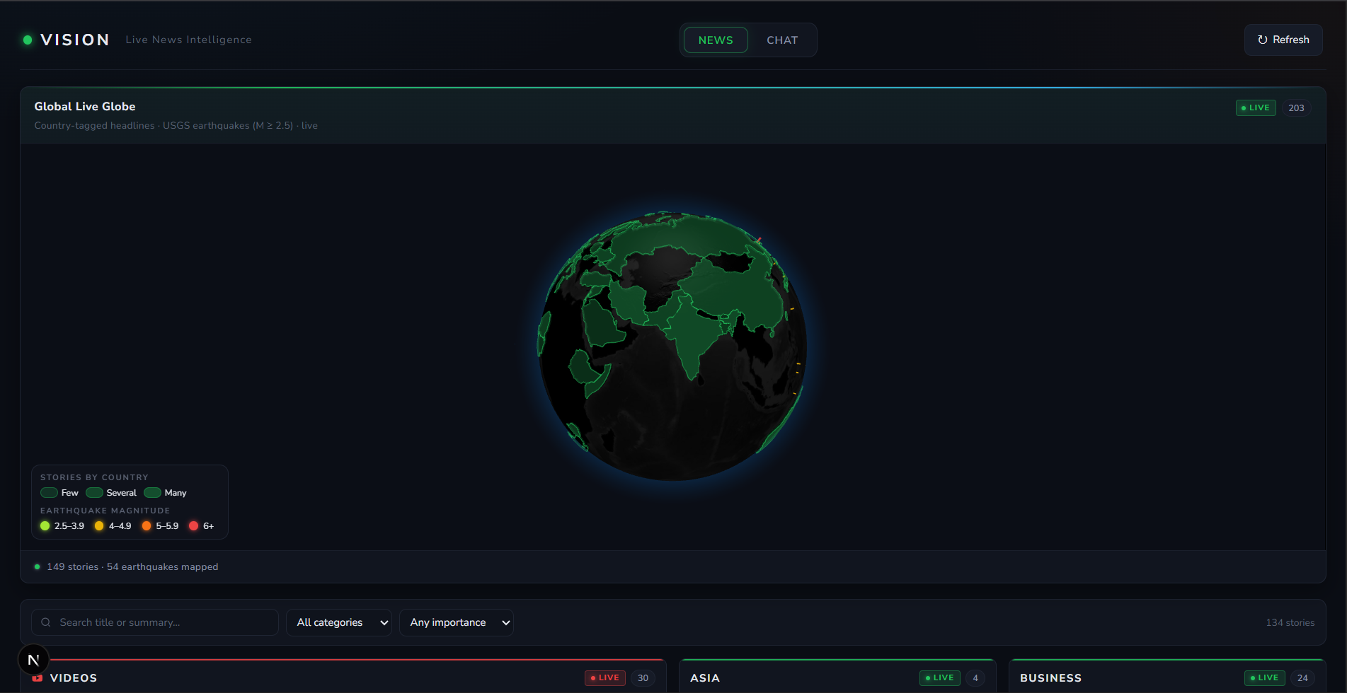The height and width of the screenshot is (693, 1347).
Task: Open the Any importance dropdown
Action: (457, 622)
